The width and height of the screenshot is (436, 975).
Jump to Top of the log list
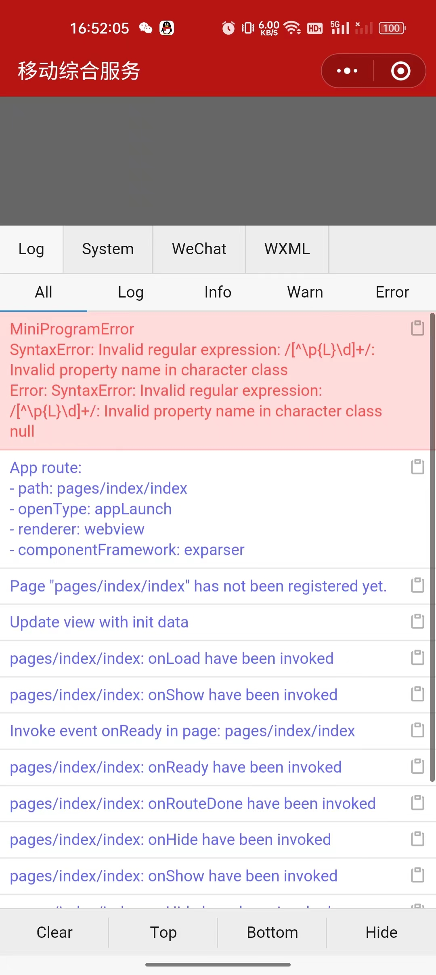(163, 932)
